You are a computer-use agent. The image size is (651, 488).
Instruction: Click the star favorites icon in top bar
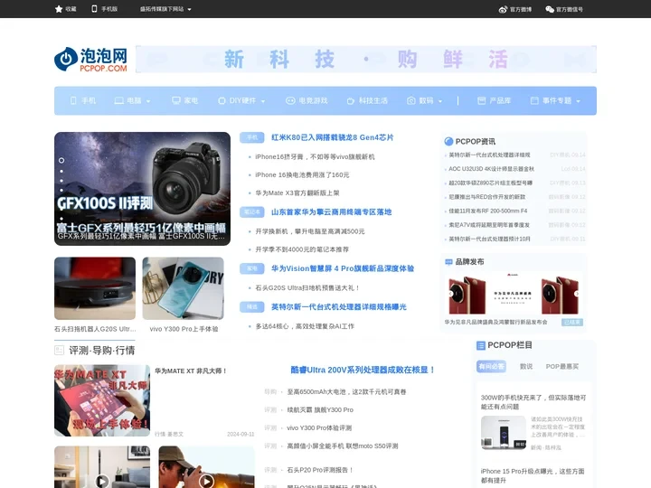(59, 9)
